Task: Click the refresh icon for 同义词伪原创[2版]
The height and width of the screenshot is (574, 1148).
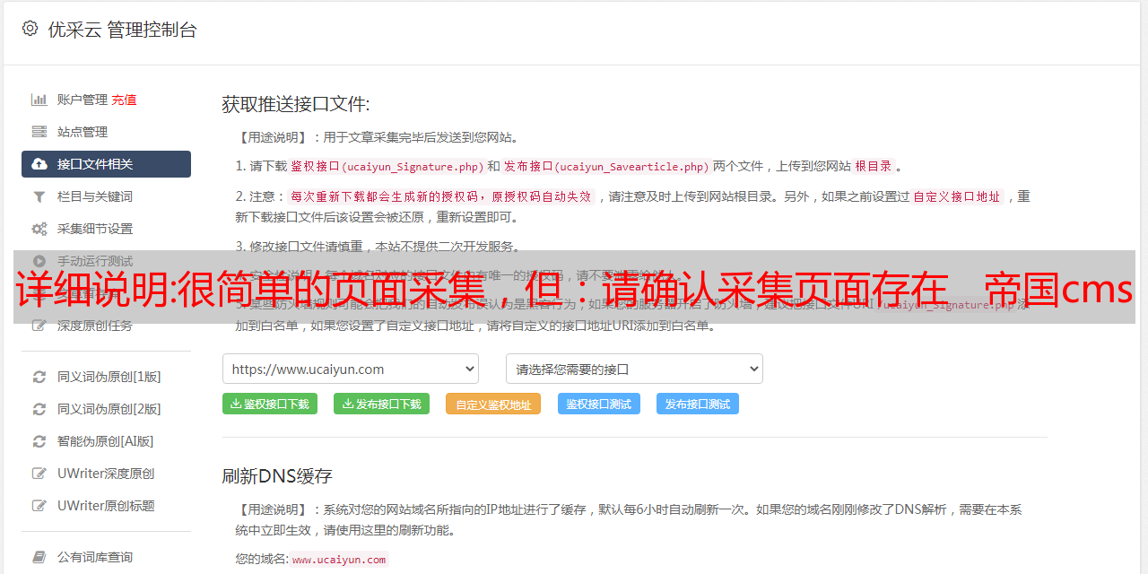Action: (39, 409)
